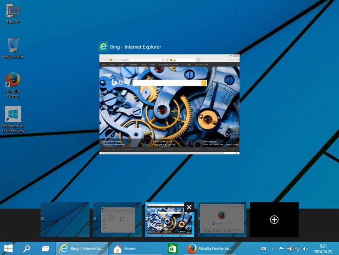Toggle the Task View taskbar button

pyautogui.click(x=46, y=248)
